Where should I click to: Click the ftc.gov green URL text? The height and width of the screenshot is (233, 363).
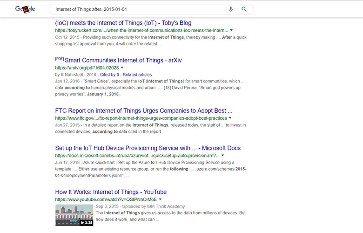click(141, 118)
